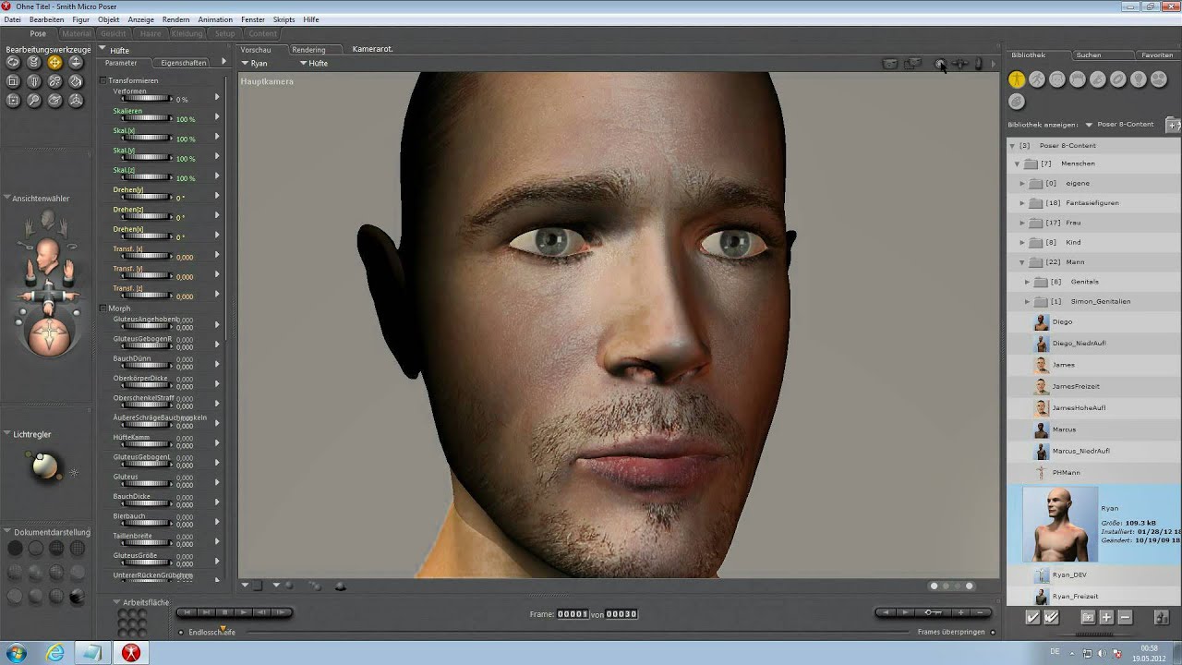Open the Props library category
This screenshot has height=665, width=1182.
(1117, 79)
